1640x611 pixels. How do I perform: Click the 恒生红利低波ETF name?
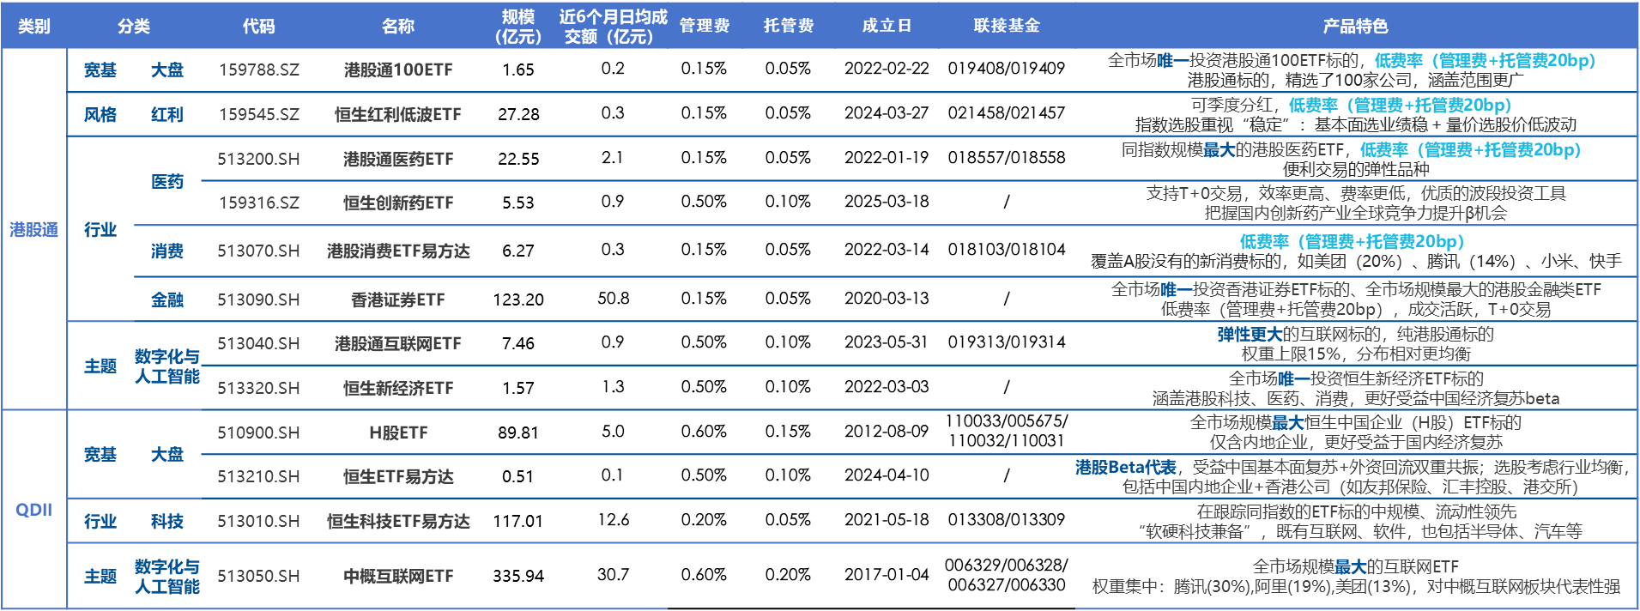click(398, 114)
